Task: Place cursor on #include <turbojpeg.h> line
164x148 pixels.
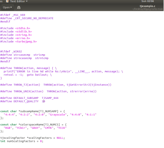Action: (18, 41)
